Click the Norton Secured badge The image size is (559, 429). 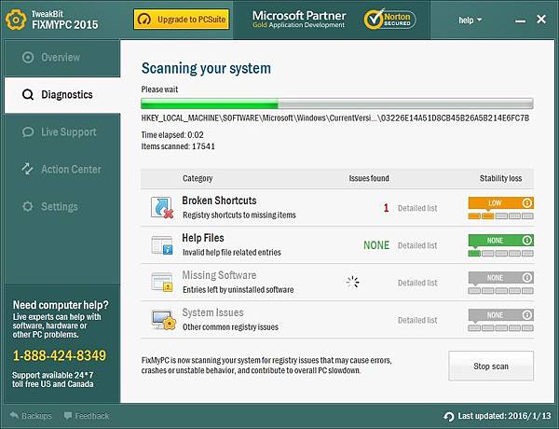pos(389,20)
